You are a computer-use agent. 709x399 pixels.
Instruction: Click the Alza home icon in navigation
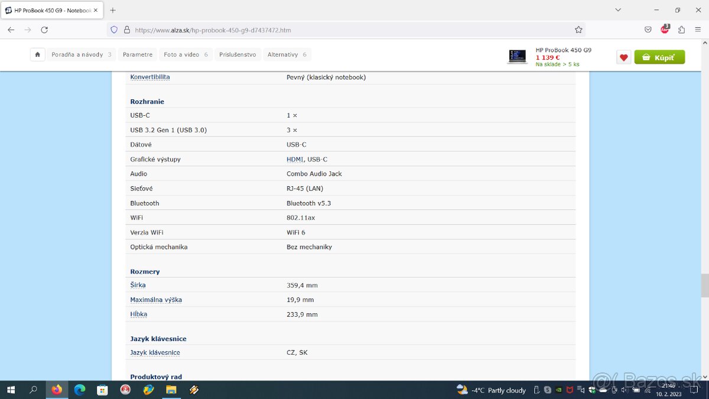[x=37, y=54]
